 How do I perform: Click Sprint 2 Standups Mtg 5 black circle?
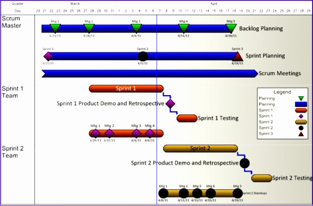(x=237, y=193)
